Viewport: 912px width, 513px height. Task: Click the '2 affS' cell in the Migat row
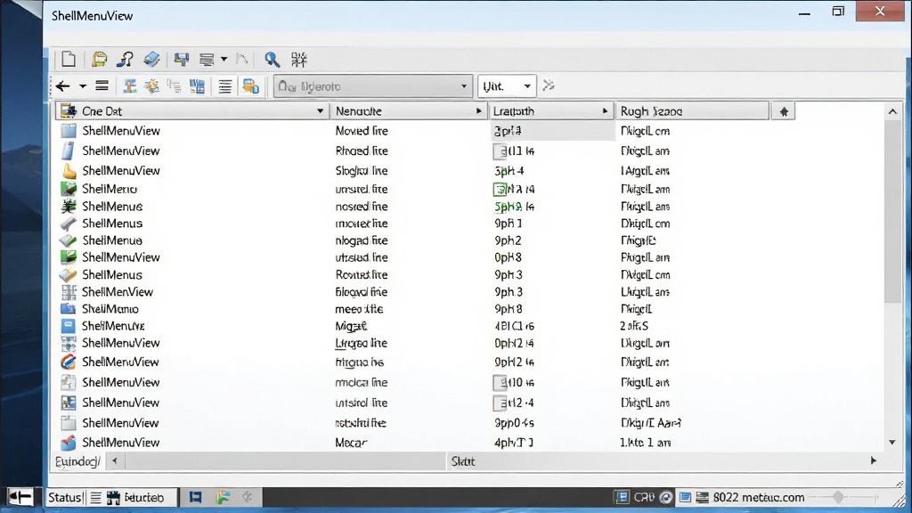[x=634, y=326]
